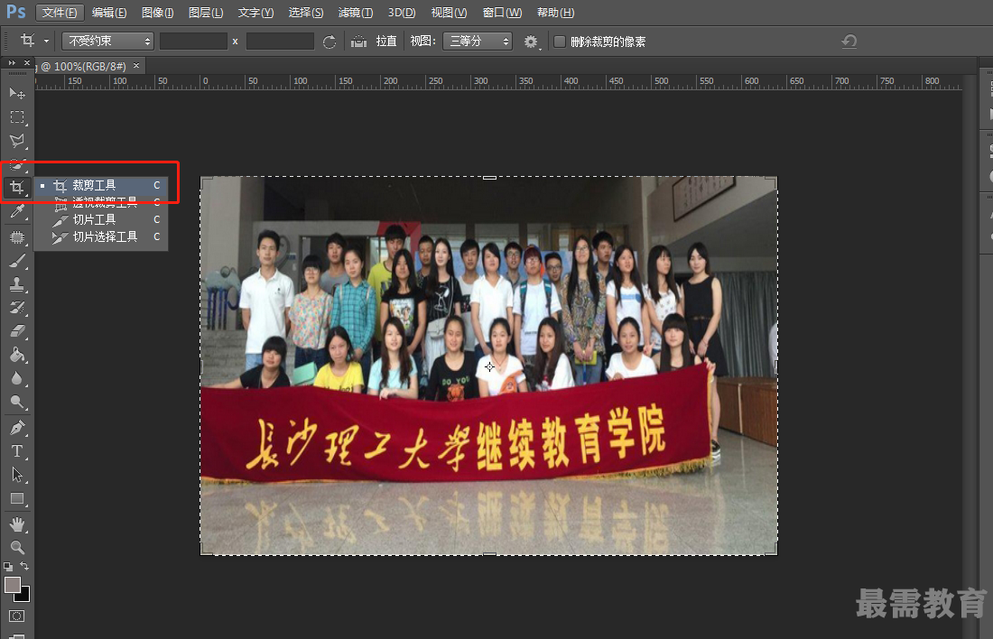993x639 pixels.
Task: Select the 100%(RGB/8#) document tab
Action: pos(84,66)
